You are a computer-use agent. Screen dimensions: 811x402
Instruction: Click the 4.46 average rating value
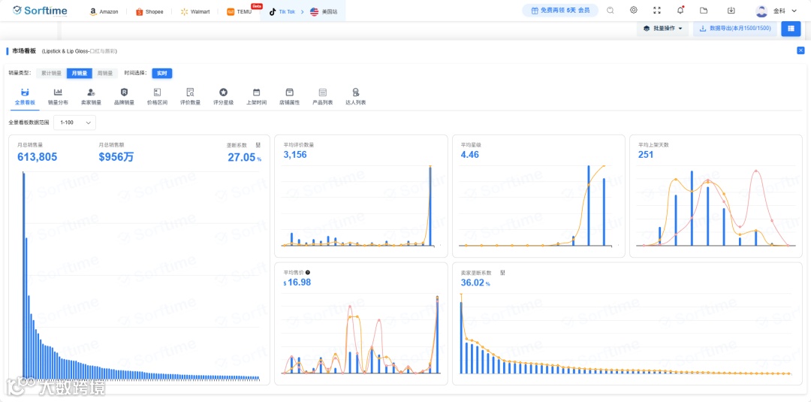[x=471, y=154]
